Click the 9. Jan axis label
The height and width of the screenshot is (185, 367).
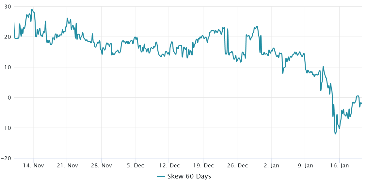(x=305, y=166)
